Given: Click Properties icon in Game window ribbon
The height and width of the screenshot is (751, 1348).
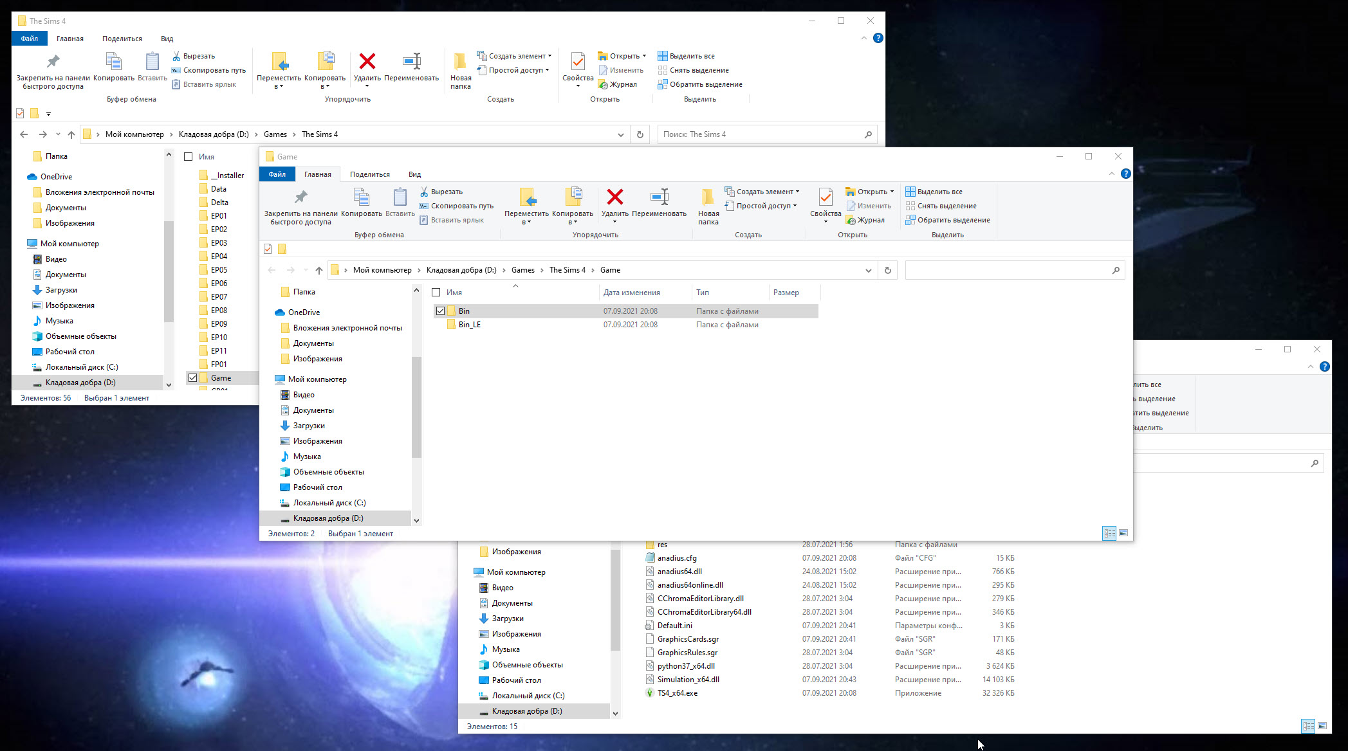Looking at the screenshot, I should tap(826, 197).
